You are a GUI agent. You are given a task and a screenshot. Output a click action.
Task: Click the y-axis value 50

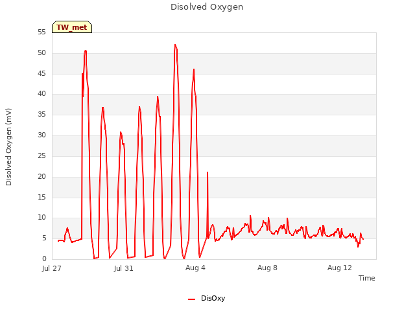click(41, 53)
